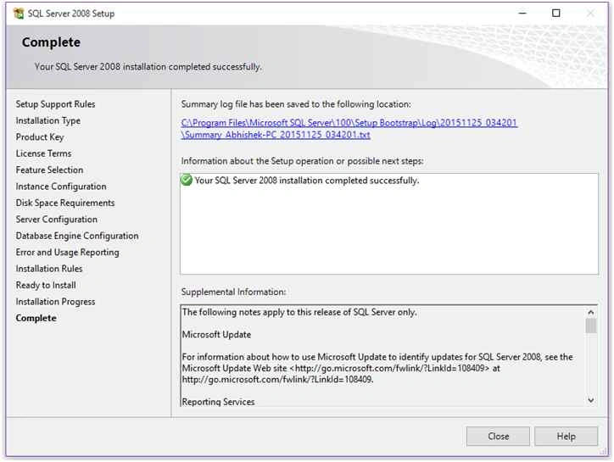This screenshot has height=462, width=614.
Task: Select the Server Configuration step
Action: click(x=56, y=220)
